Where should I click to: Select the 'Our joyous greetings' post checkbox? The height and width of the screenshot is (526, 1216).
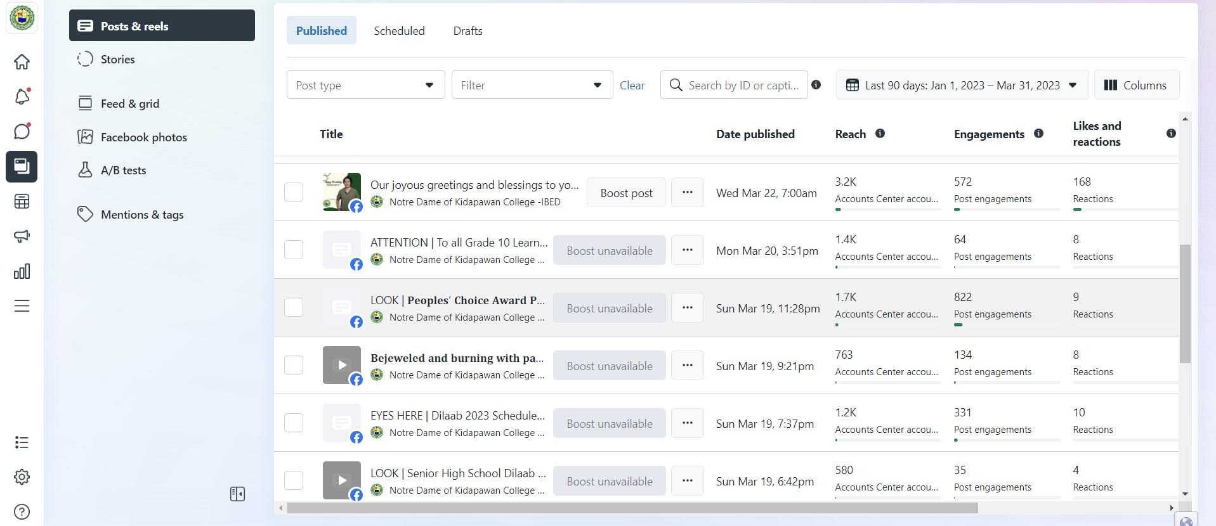pyautogui.click(x=294, y=192)
